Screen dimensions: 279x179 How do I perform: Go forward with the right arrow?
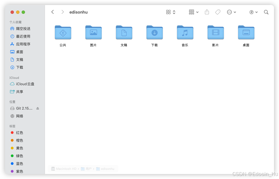click(62, 12)
